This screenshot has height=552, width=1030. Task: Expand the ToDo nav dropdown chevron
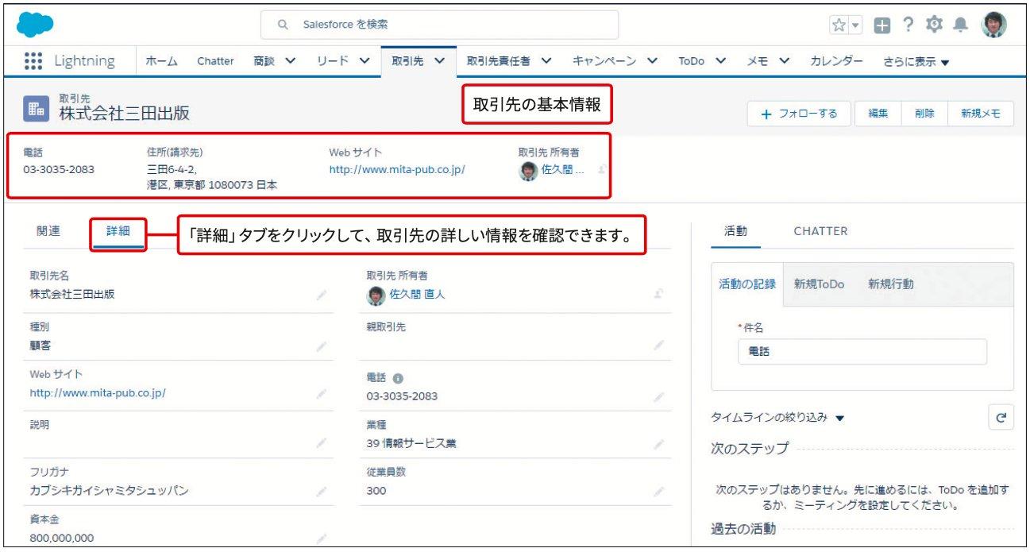(721, 61)
